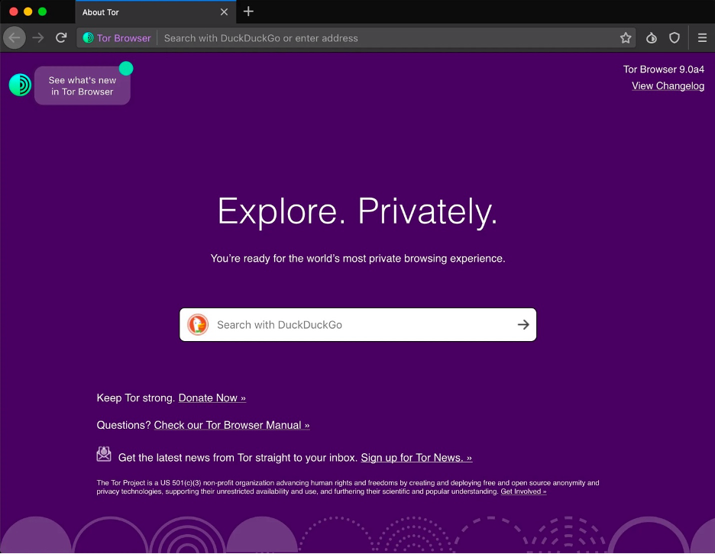This screenshot has height=554, width=715.
Task: Open See what's new in Tor Browser
Action: (82, 85)
